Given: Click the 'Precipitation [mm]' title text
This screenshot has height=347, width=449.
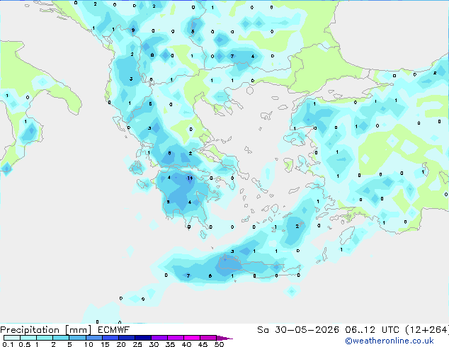Looking at the screenshot, I should 46,330.
